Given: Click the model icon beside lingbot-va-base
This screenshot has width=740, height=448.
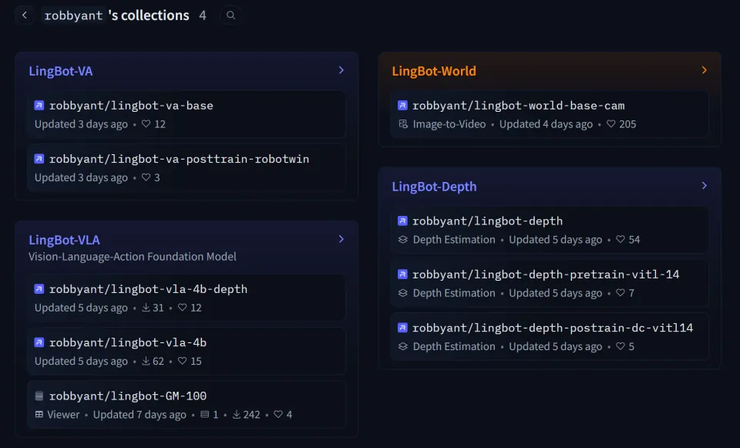Looking at the screenshot, I should (39, 106).
